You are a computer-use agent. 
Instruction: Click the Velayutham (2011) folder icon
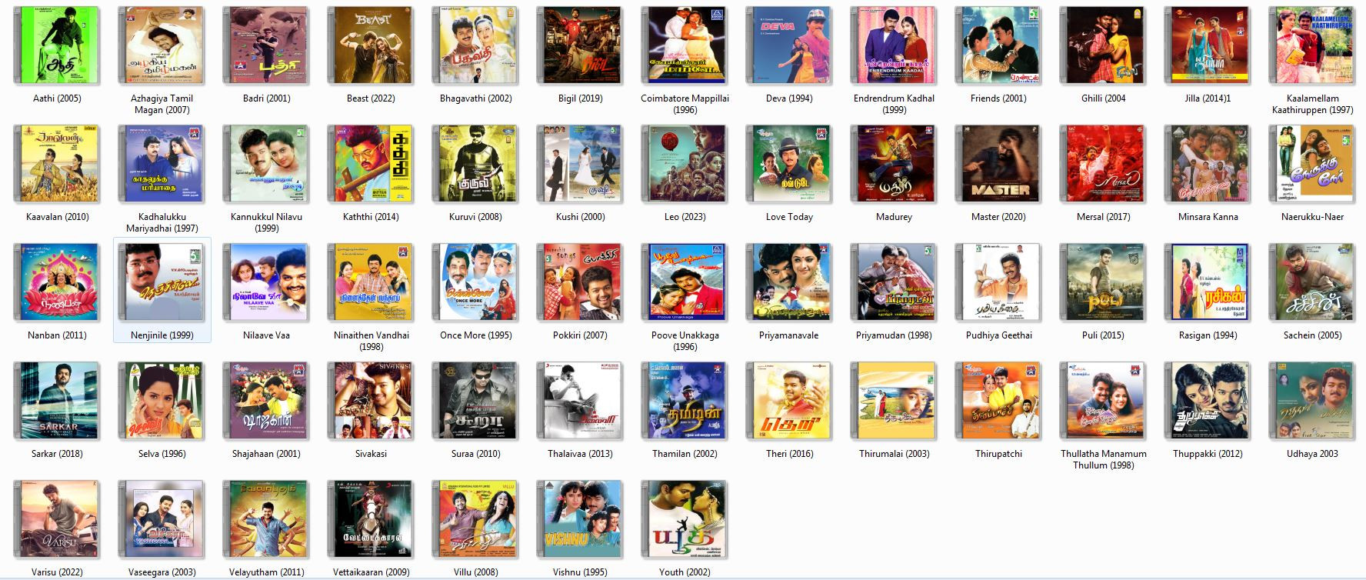point(266,520)
